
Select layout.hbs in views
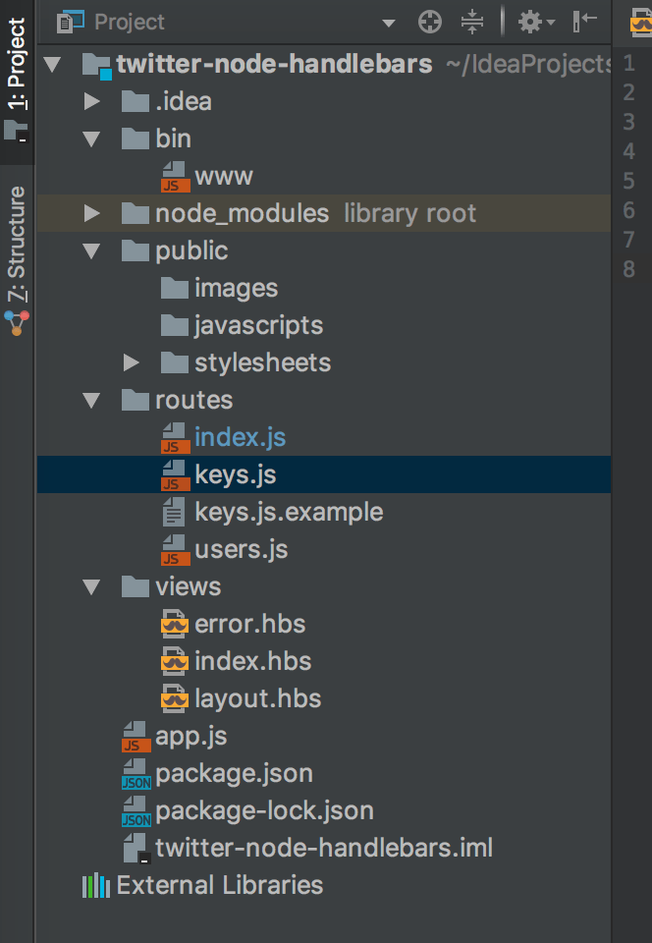[257, 698]
